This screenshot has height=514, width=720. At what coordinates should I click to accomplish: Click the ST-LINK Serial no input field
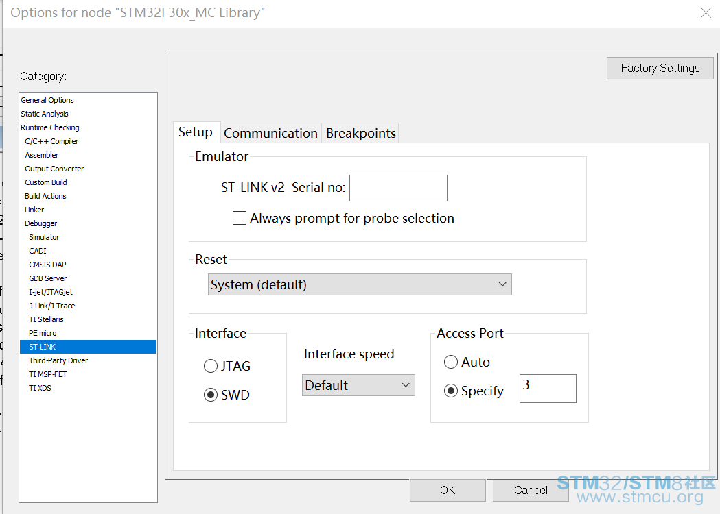(398, 188)
